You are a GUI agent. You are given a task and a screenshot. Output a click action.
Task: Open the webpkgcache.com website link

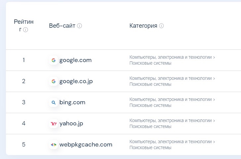86,144
